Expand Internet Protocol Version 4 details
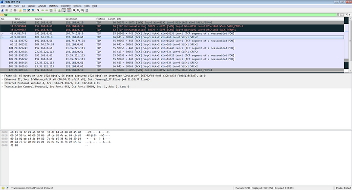 (2, 83)
